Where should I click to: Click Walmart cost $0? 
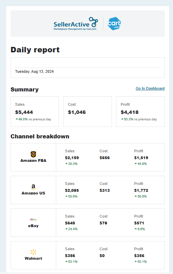coord(102,256)
